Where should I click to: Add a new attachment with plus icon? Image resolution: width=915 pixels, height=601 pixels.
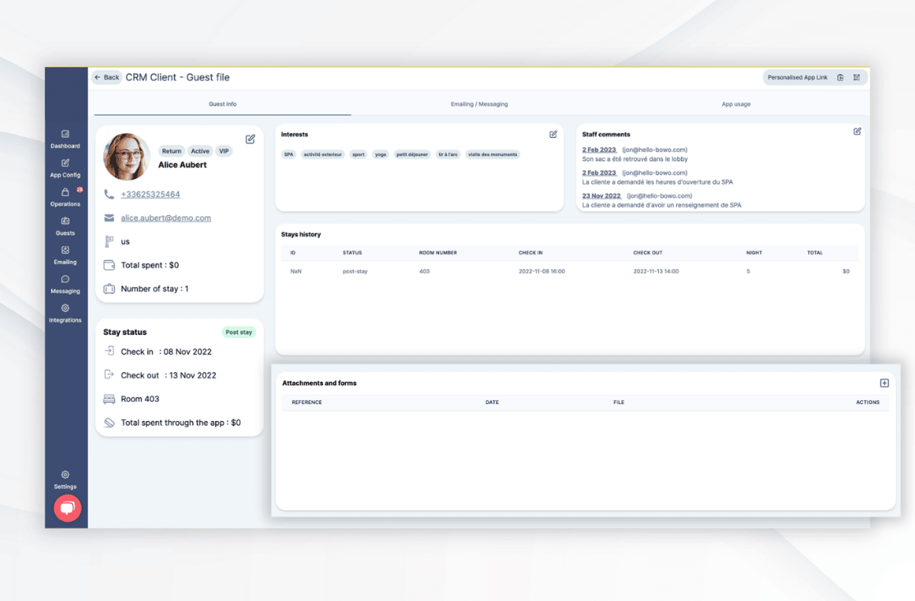coord(884,383)
